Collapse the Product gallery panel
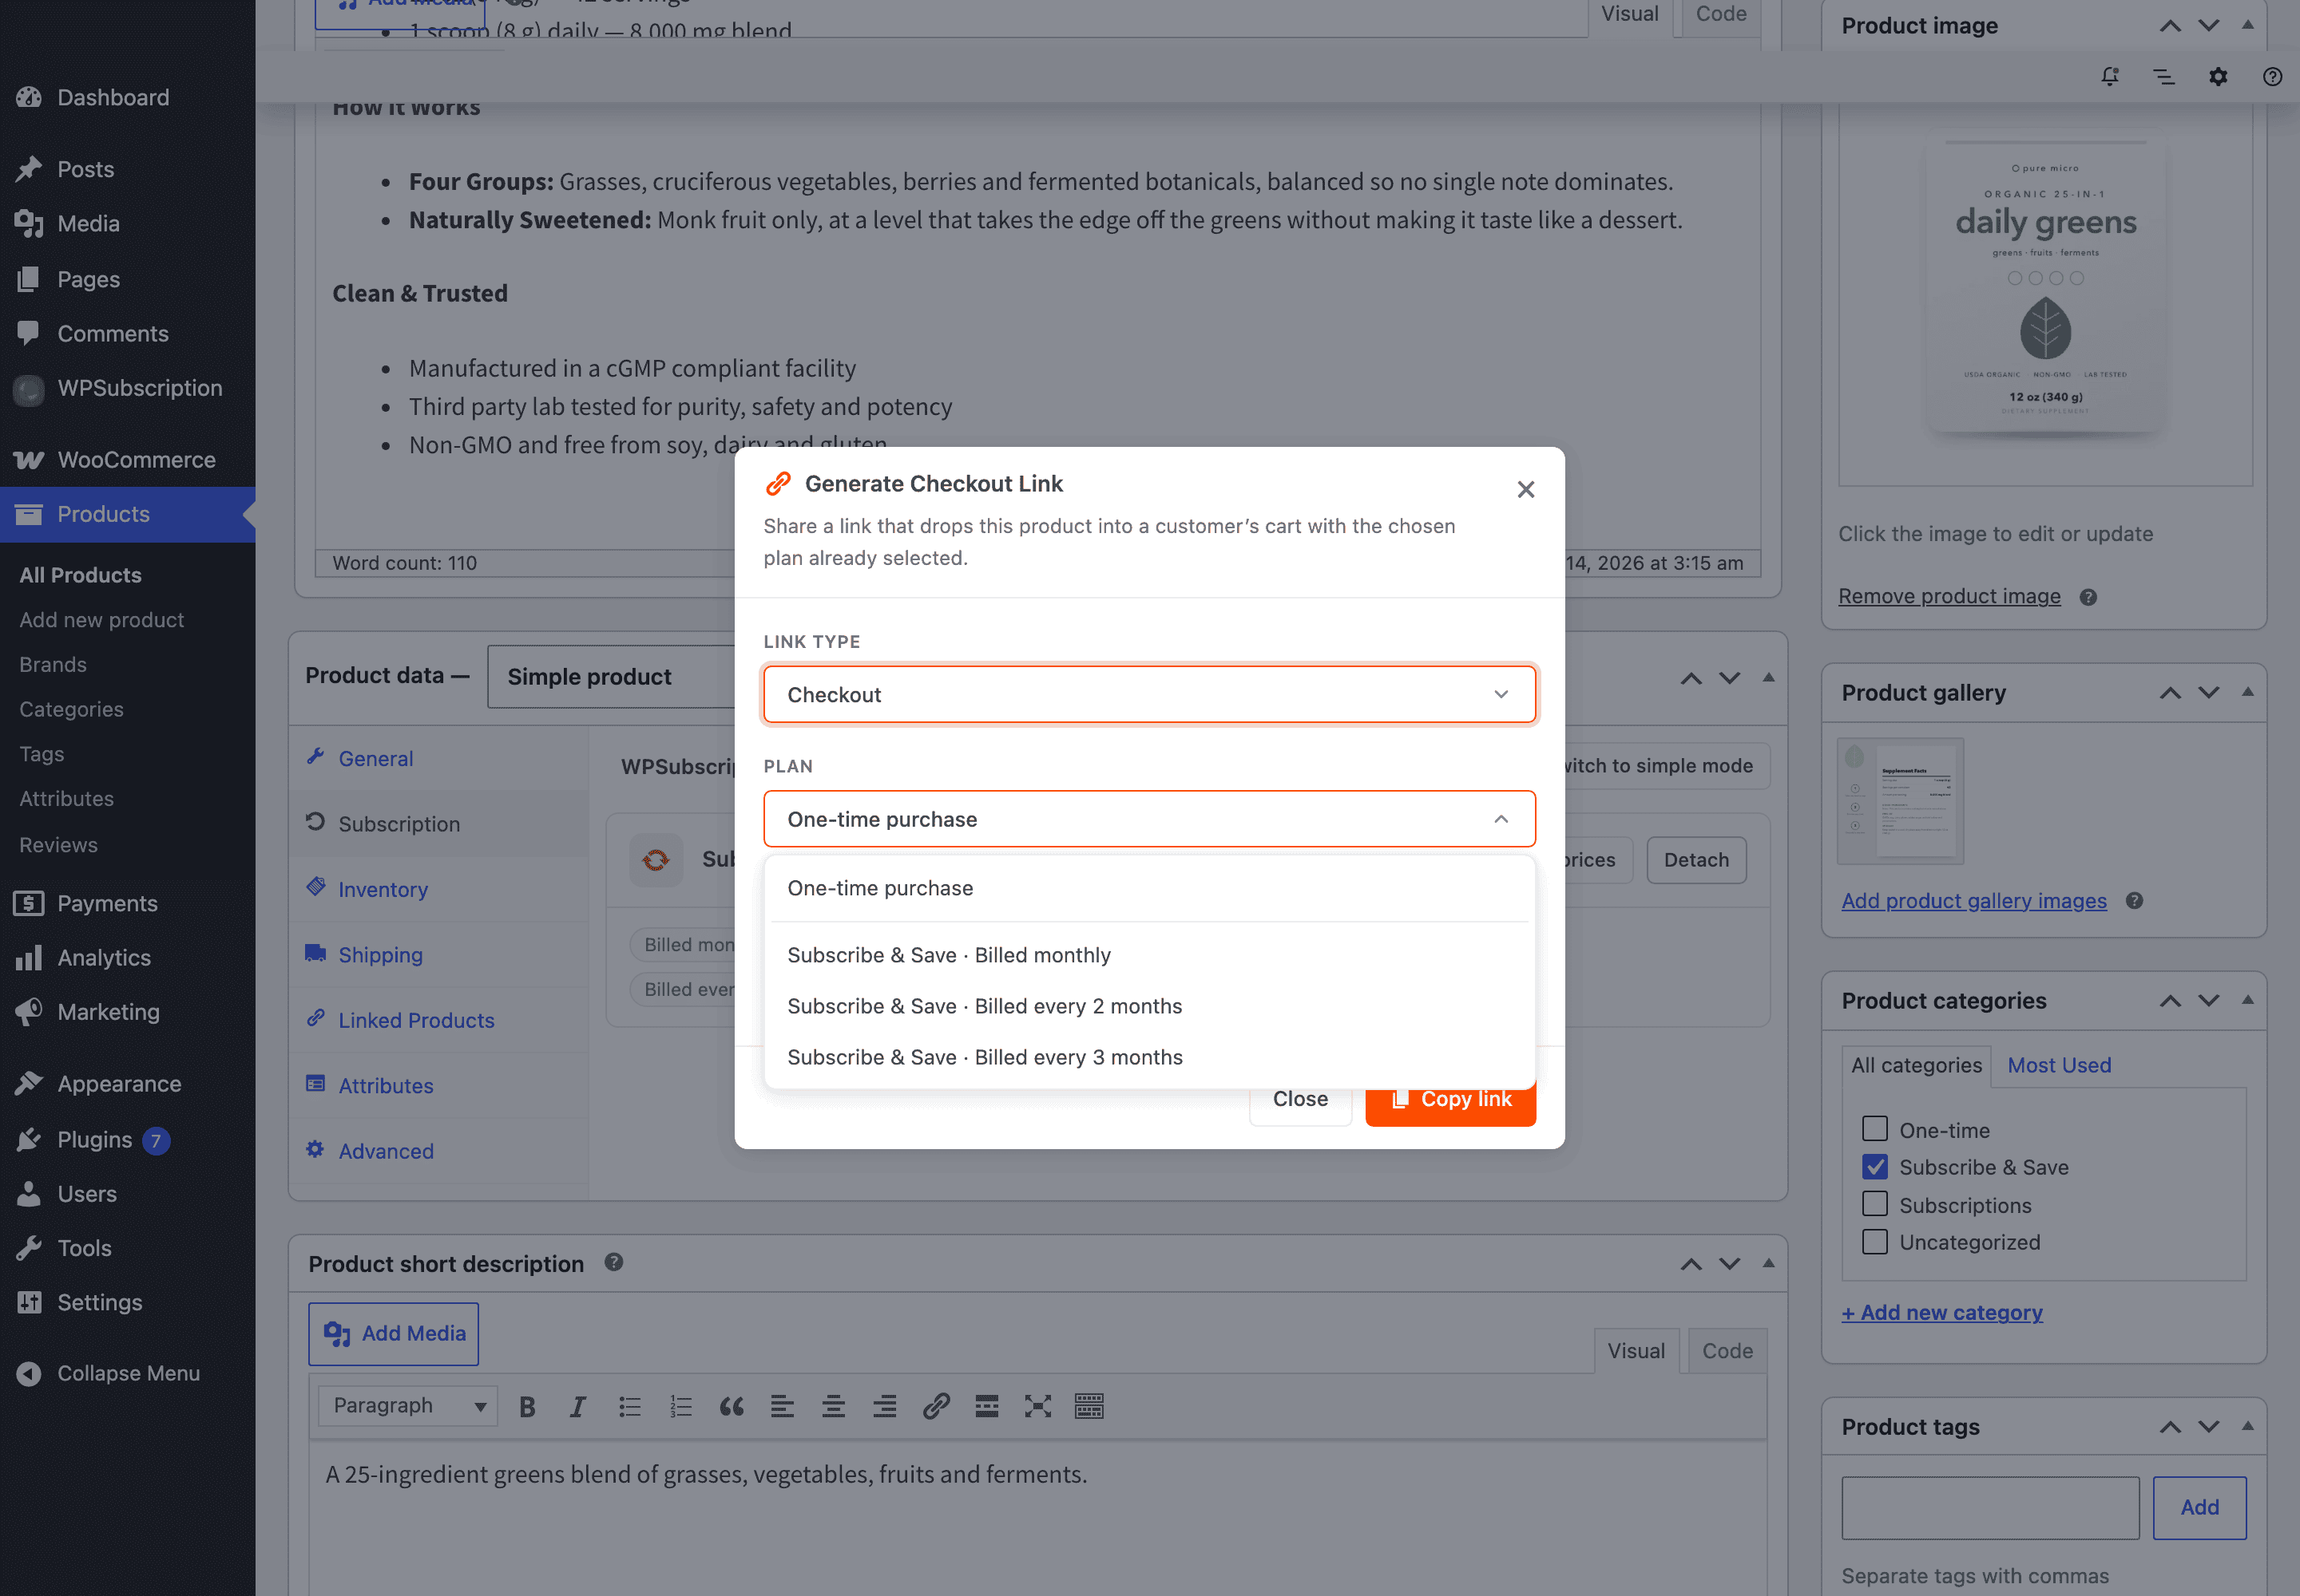The image size is (2300, 1596). point(2247,692)
